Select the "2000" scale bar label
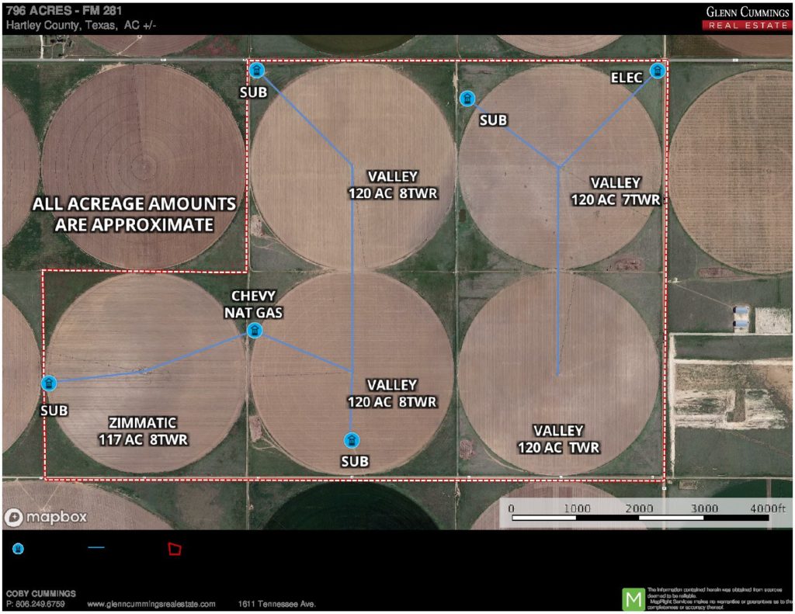This screenshot has width=795, height=614. pyautogui.click(x=639, y=508)
